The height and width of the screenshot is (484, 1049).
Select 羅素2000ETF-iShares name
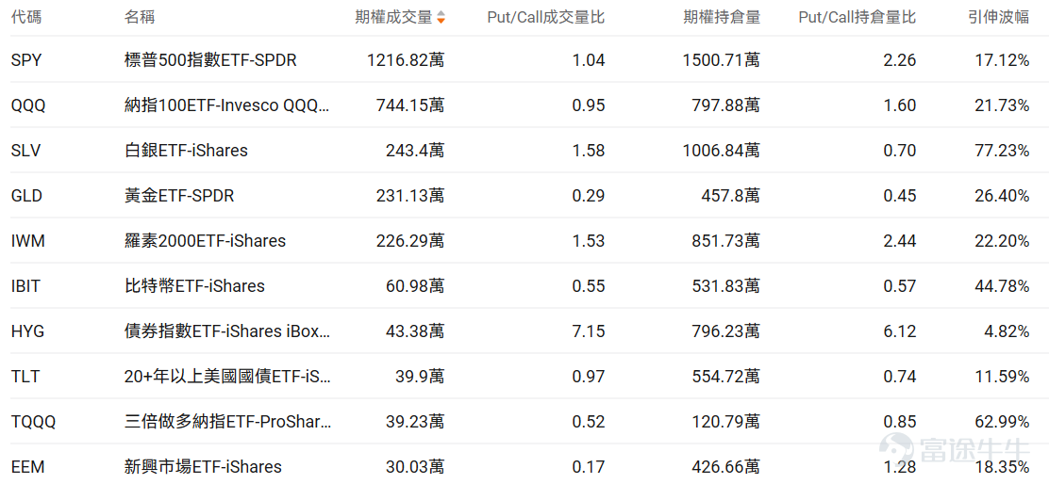tap(205, 240)
